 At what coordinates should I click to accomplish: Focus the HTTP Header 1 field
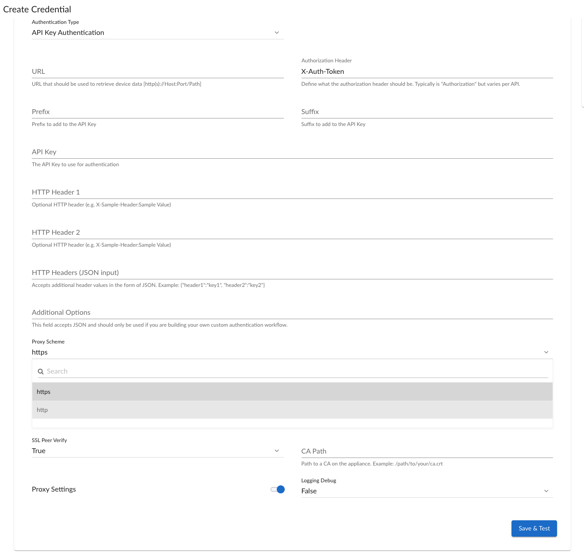[292, 192]
